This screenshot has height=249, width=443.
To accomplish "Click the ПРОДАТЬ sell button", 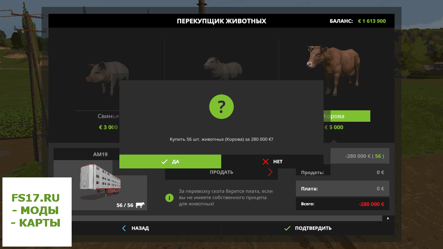I will (x=221, y=172).
